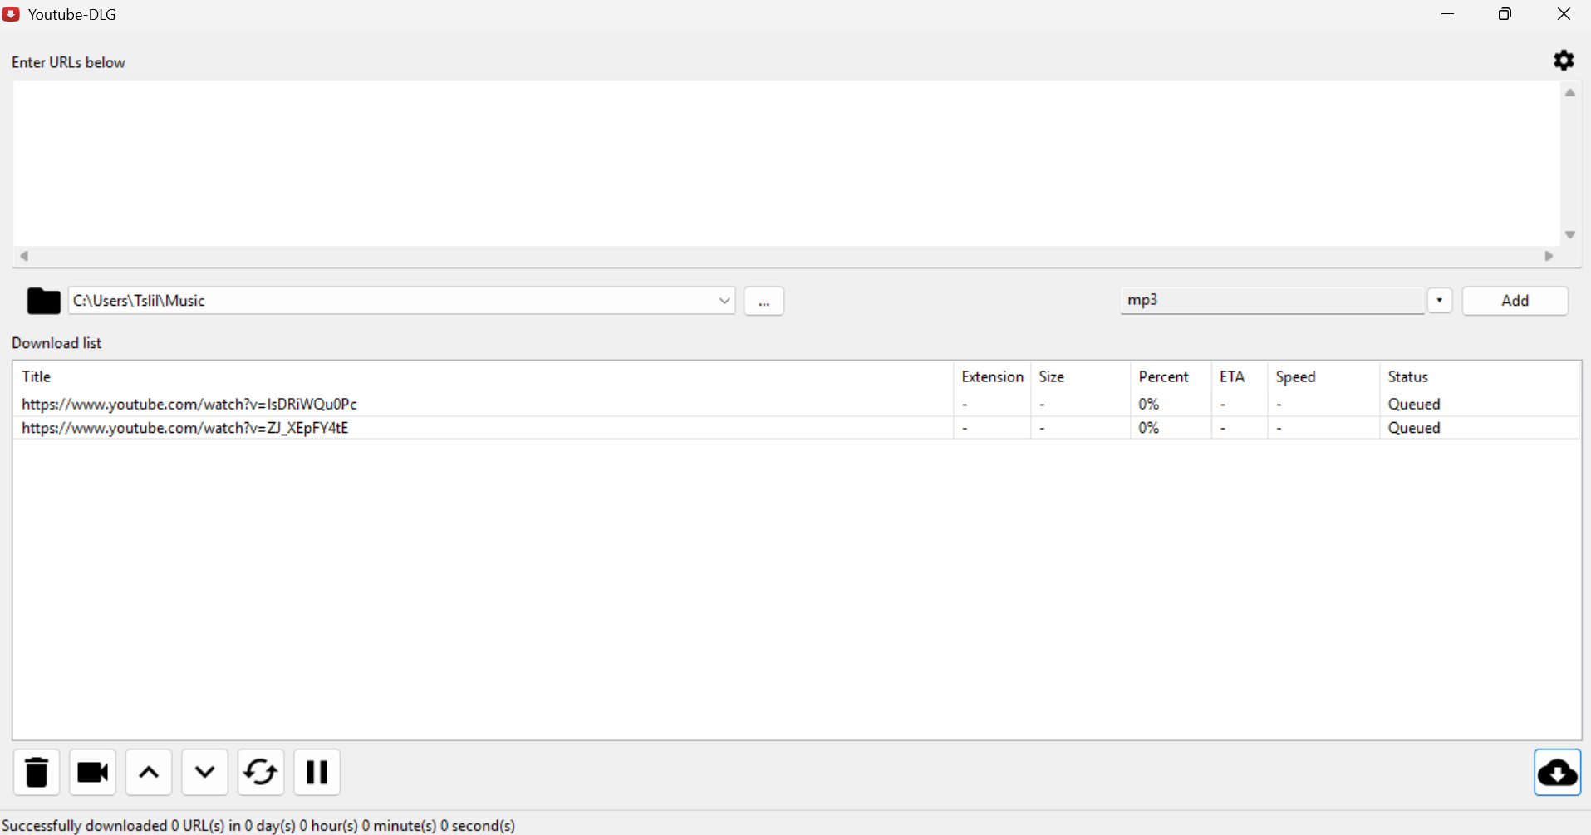Restore down the Youtube-DLG window
This screenshot has height=835, width=1591.
click(x=1505, y=14)
